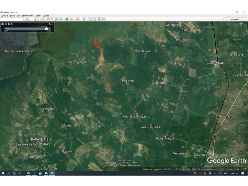Click the Accede sign-in button
Image resolution: width=248 pixels, height=186 pixels.
tap(234, 19)
